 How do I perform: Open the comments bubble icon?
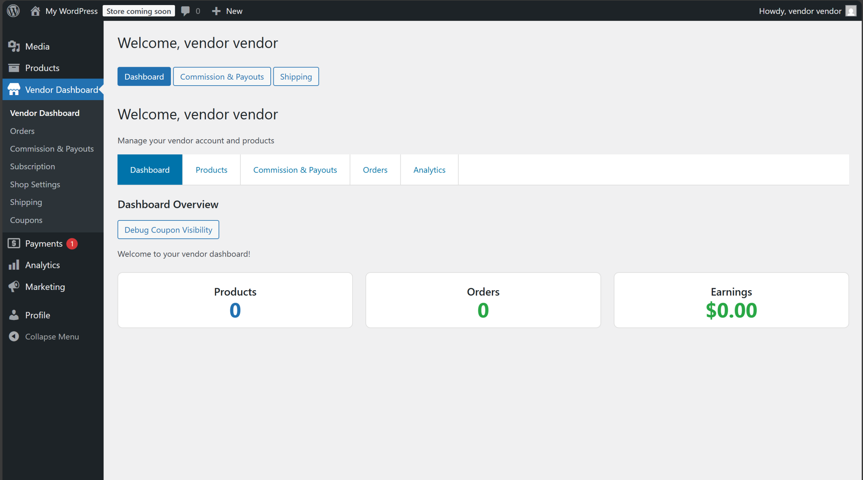(185, 11)
